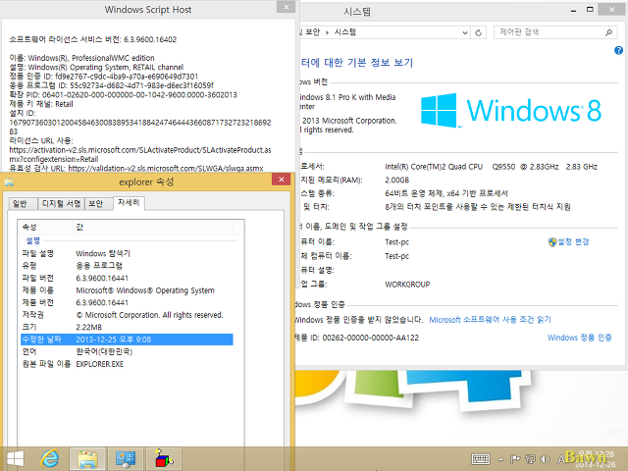Click the 값 column header
This screenshot has height=471, width=628.
click(153, 227)
